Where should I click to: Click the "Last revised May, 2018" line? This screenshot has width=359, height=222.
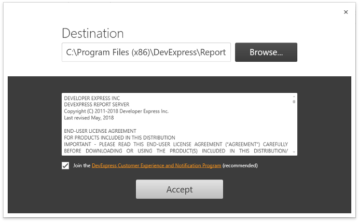pos(89,118)
